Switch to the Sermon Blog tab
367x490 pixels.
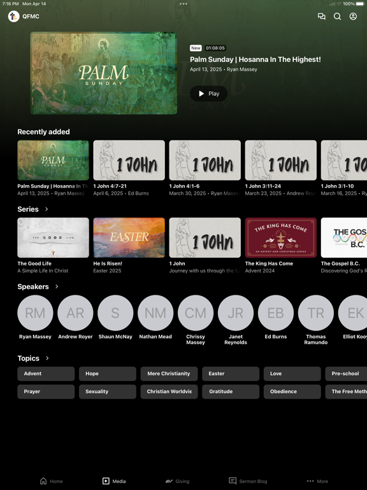click(x=248, y=481)
